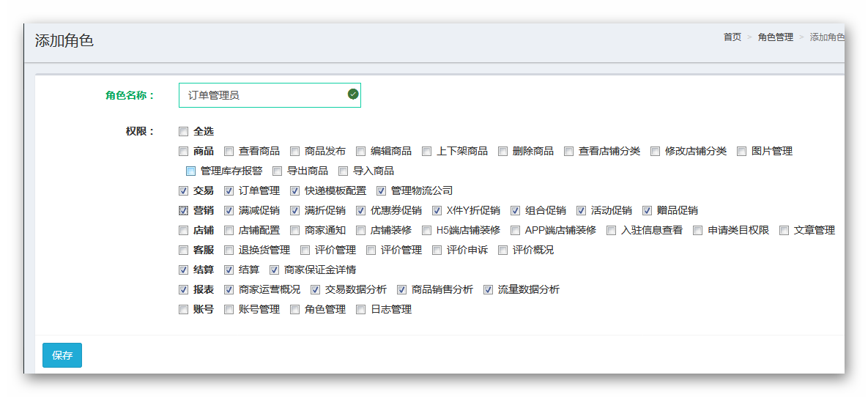
Task: Uncheck the 订单管理 checkbox
Action: [229, 190]
